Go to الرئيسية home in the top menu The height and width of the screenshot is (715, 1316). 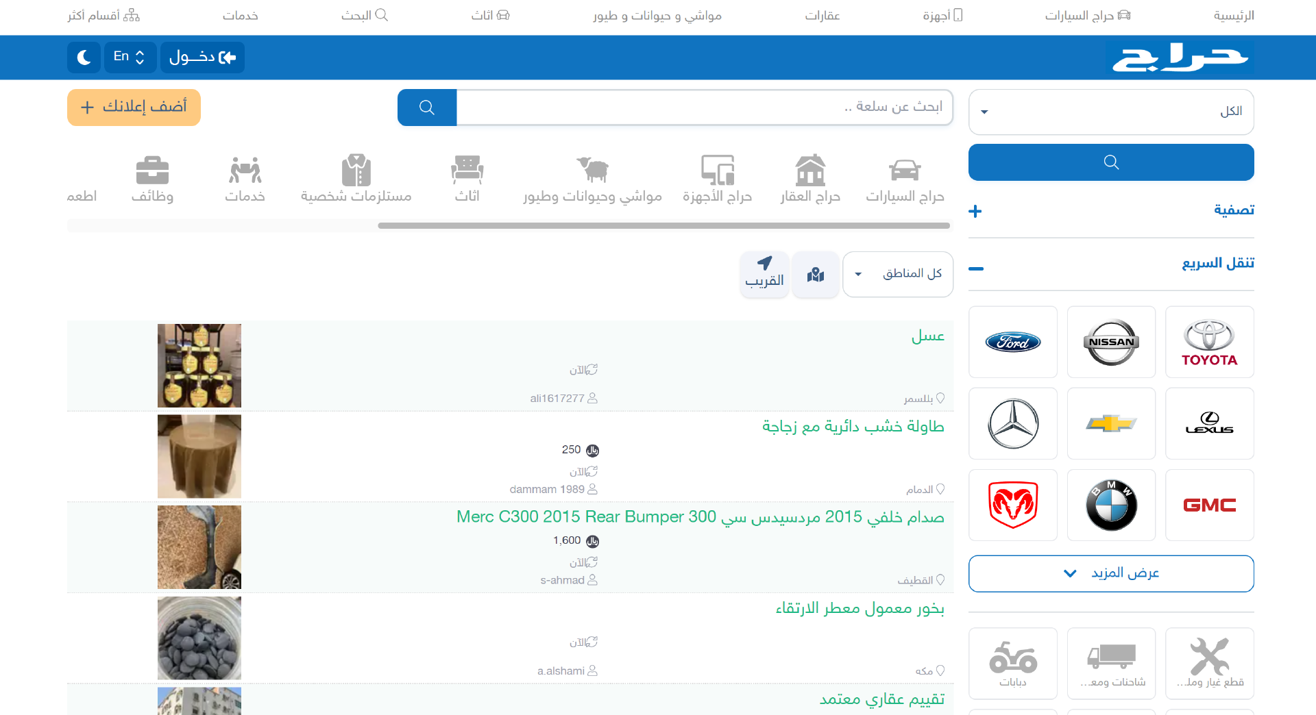tap(1234, 16)
